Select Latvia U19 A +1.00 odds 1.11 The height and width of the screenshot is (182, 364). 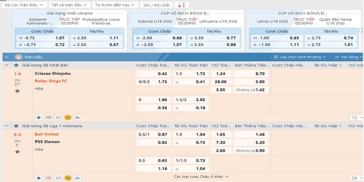(x=277, y=45)
